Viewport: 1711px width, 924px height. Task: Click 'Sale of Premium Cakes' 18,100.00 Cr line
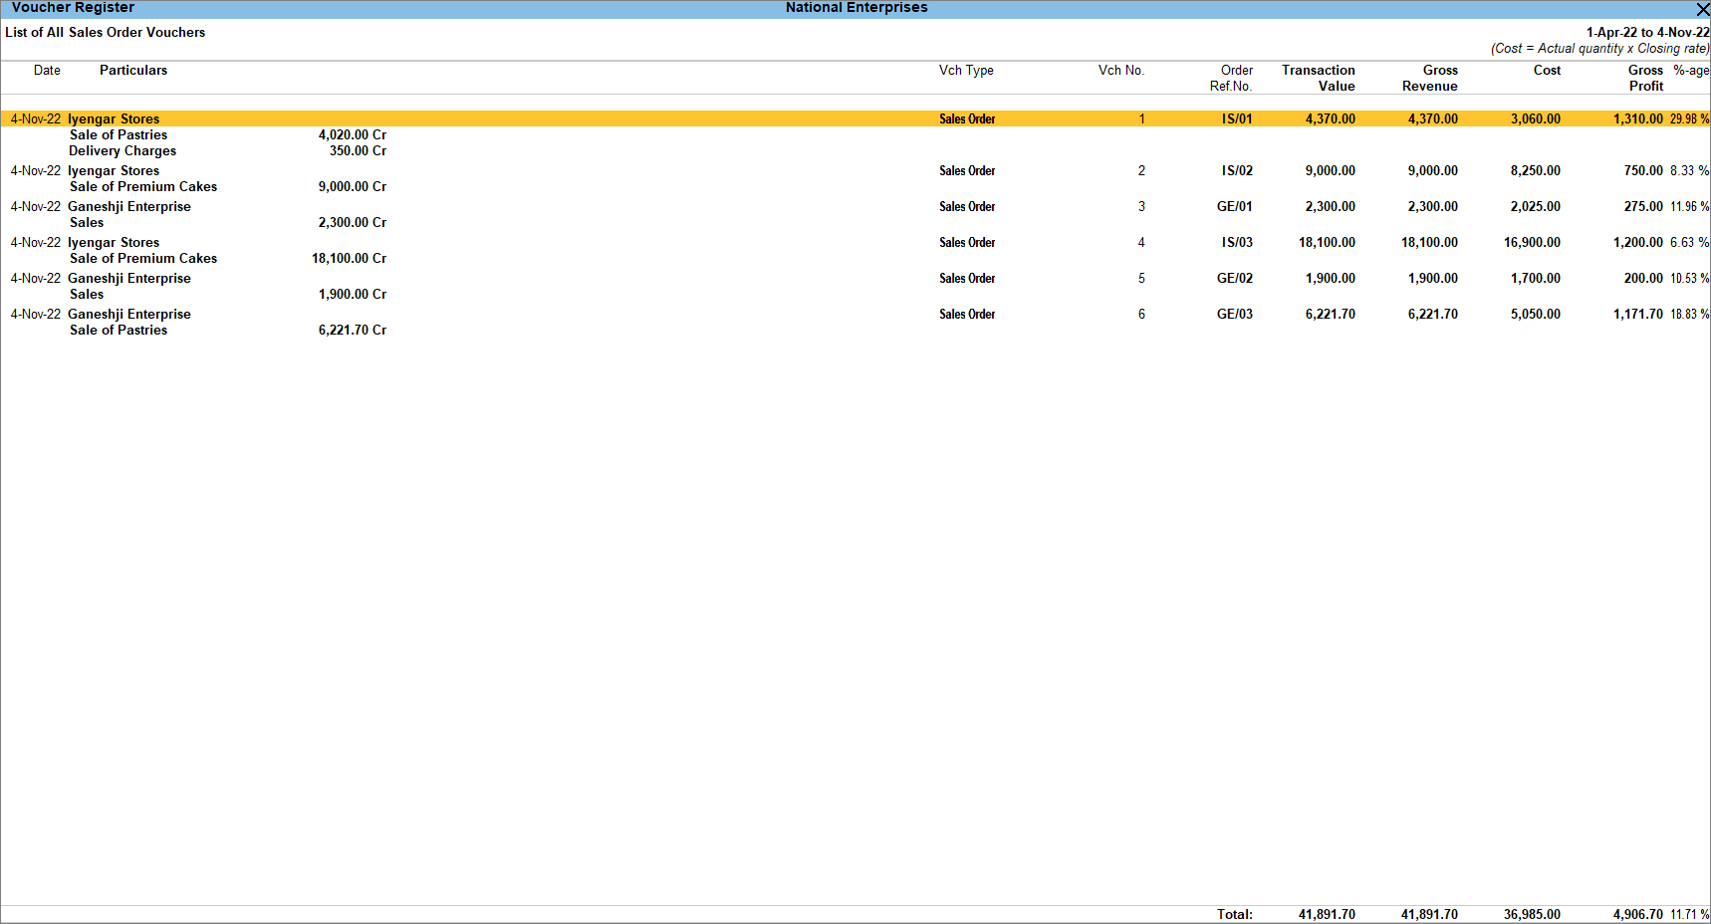tap(228, 259)
